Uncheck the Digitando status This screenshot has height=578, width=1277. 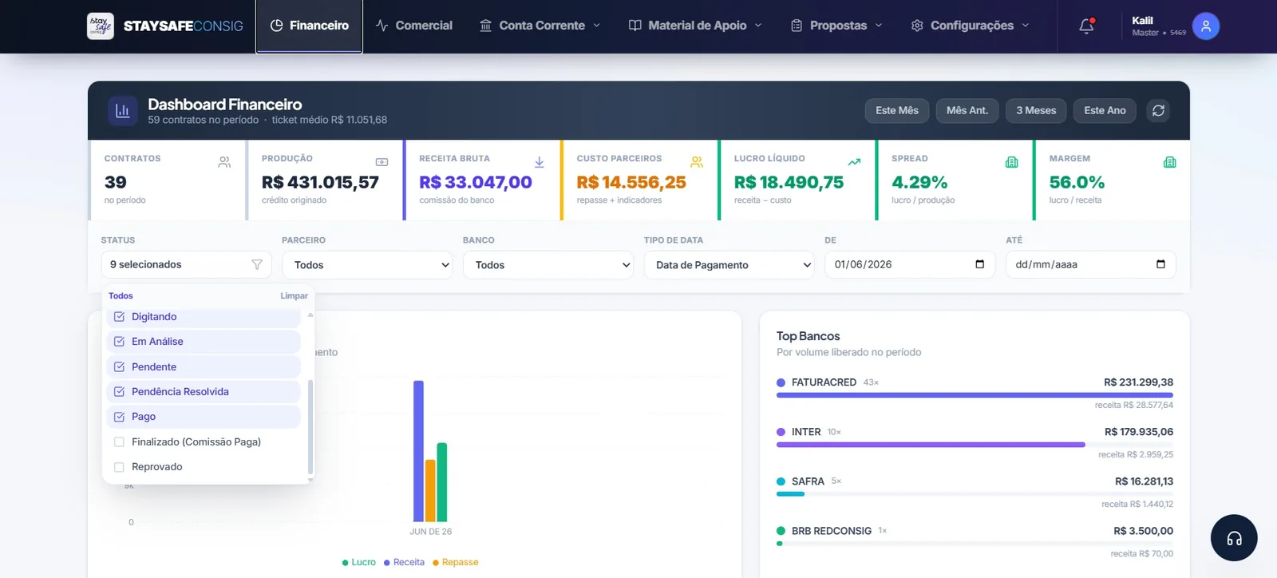click(119, 317)
